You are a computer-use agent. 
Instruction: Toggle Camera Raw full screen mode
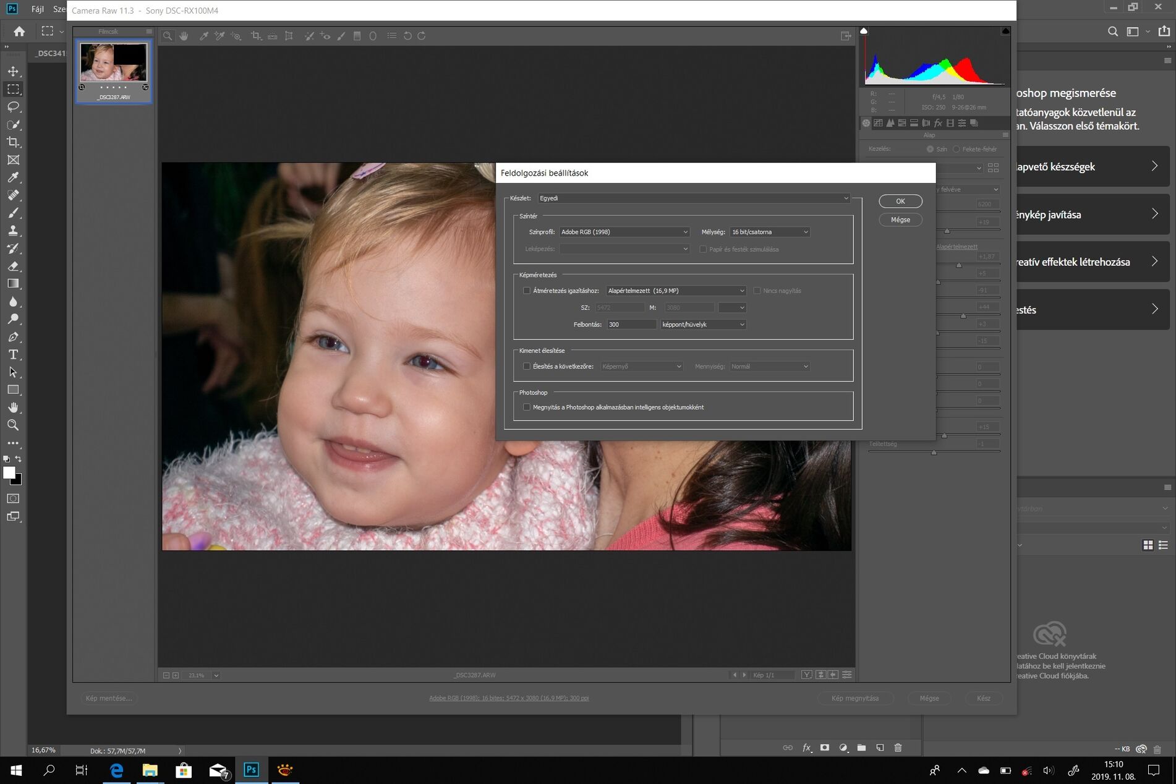[x=846, y=36]
